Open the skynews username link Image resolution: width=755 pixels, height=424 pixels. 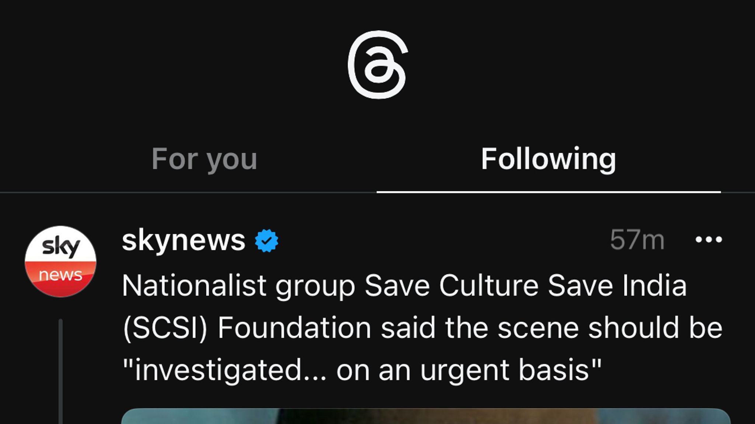coord(184,241)
